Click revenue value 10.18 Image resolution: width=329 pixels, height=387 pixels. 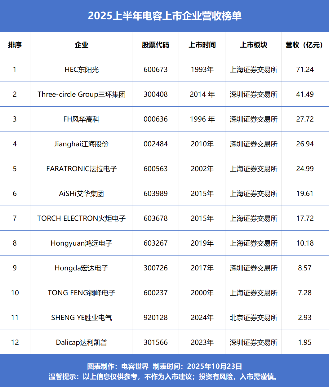305,243
